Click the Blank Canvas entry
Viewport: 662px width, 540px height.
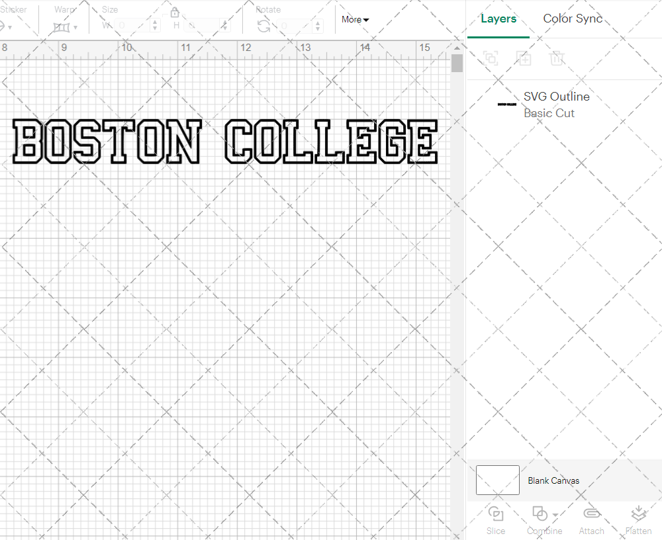click(553, 480)
